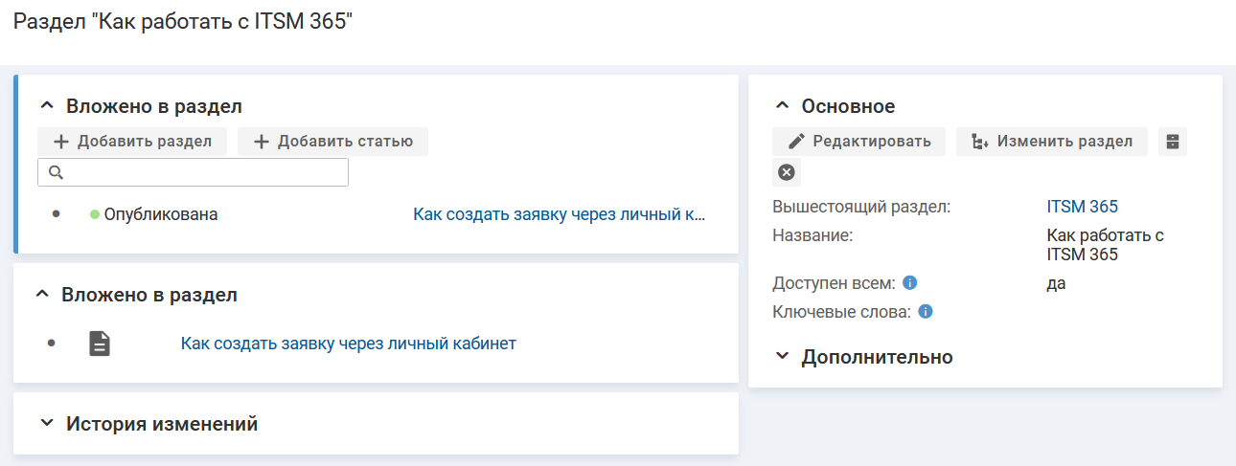The image size is (1236, 466).
Task: Open Как создать заявку через личный кабинет article
Action: (348, 344)
